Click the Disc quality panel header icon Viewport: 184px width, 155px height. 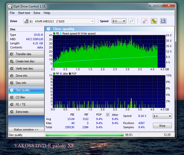click(x=49, y=29)
